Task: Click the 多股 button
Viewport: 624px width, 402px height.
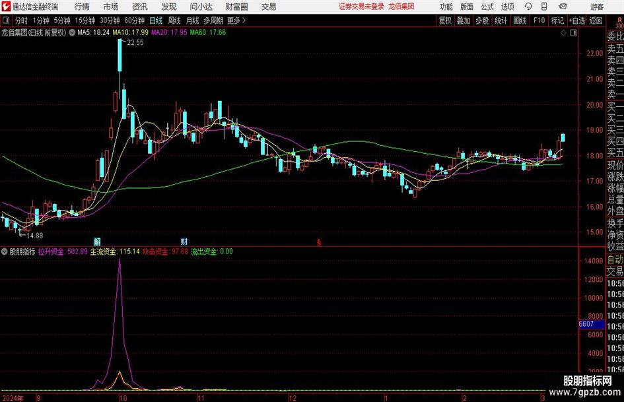Action: coord(482,20)
